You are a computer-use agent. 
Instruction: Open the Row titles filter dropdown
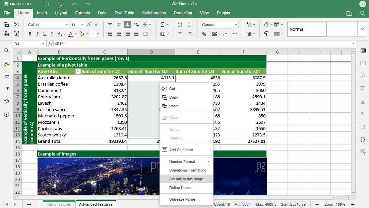click(x=78, y=71)
